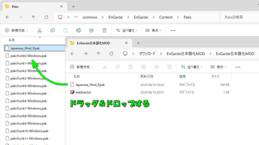This screenshot has width=259, height=145.
Task: Navigate back in EnGarde日本語化MOD window
Action: (x=73, y=54)
